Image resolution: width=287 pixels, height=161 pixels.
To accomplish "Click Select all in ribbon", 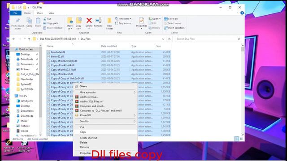I will (171, 19).
